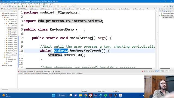Viewport: 174px width, 98px height.
Task: Minimize the Package Explorer view
Action: click(14, 9)
